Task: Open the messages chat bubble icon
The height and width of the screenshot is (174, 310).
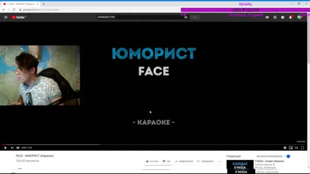Action: 283,17
